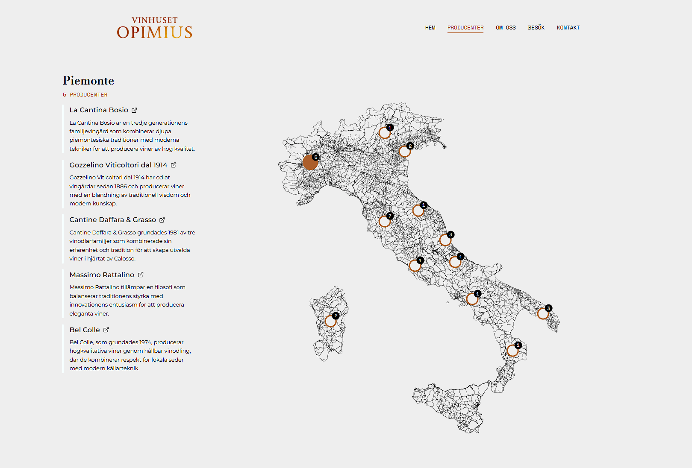Open the external link for Gozzelino Viticoltori dal 1914
Image resolution: width=692 pixels, height=468 pixels.
coord(174,164)
